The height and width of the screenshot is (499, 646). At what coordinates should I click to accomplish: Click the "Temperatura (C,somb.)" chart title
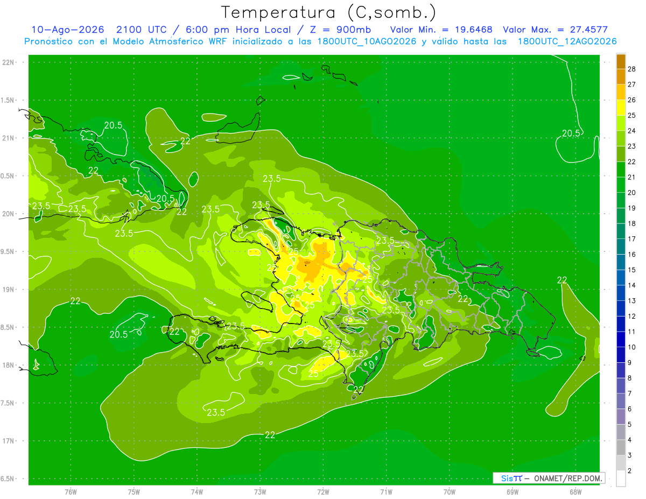click(x=328, y=13)
